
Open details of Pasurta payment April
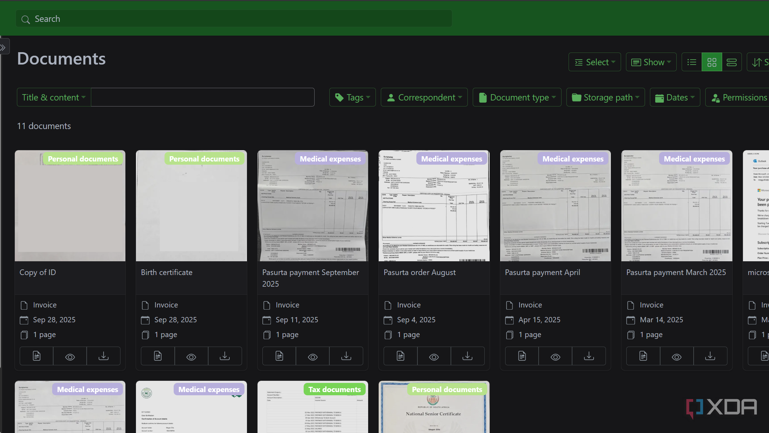(522, 356)
